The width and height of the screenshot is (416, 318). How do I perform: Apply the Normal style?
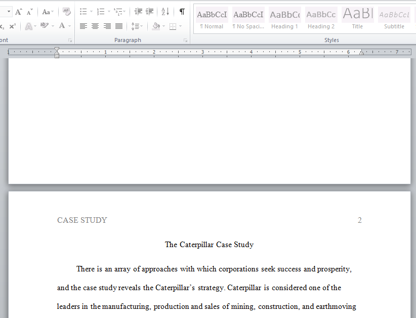pyautogui.click(x=212, y=19)
